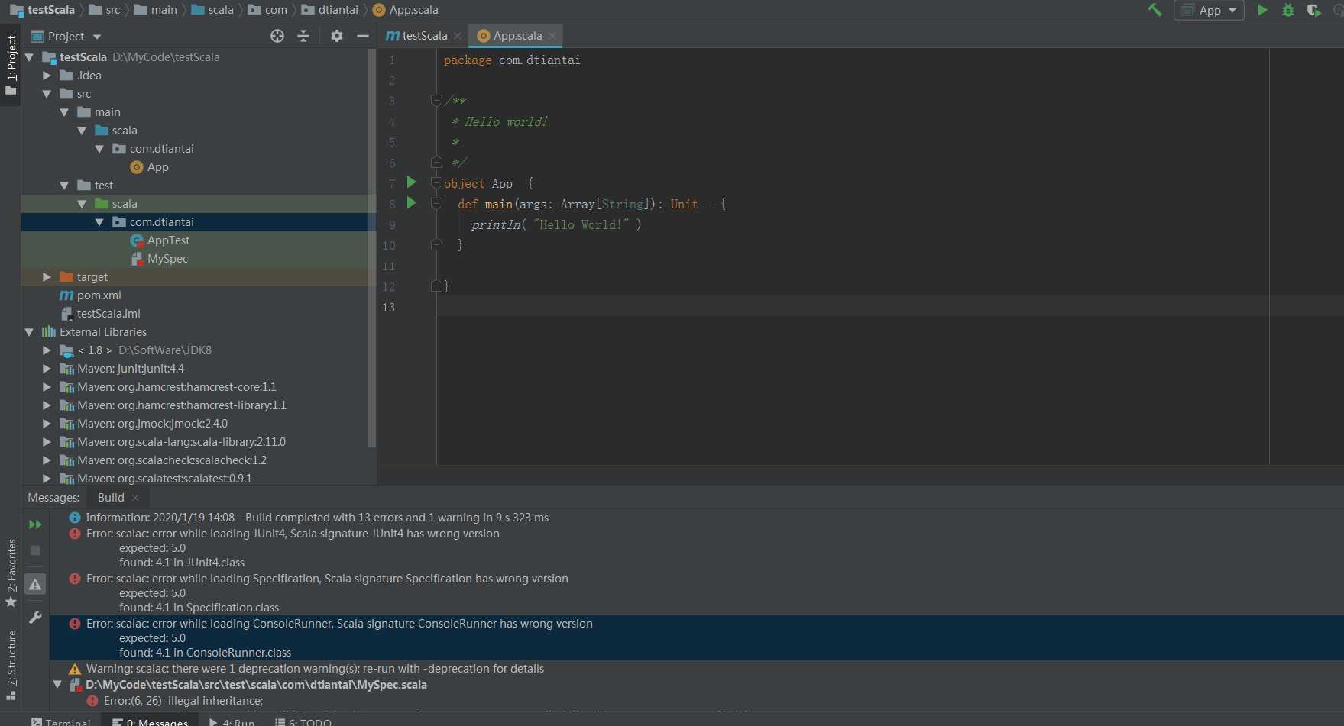The image size is (1344, 726).
Task: Click the wrench settings icon in Messages
Action: 35,618
